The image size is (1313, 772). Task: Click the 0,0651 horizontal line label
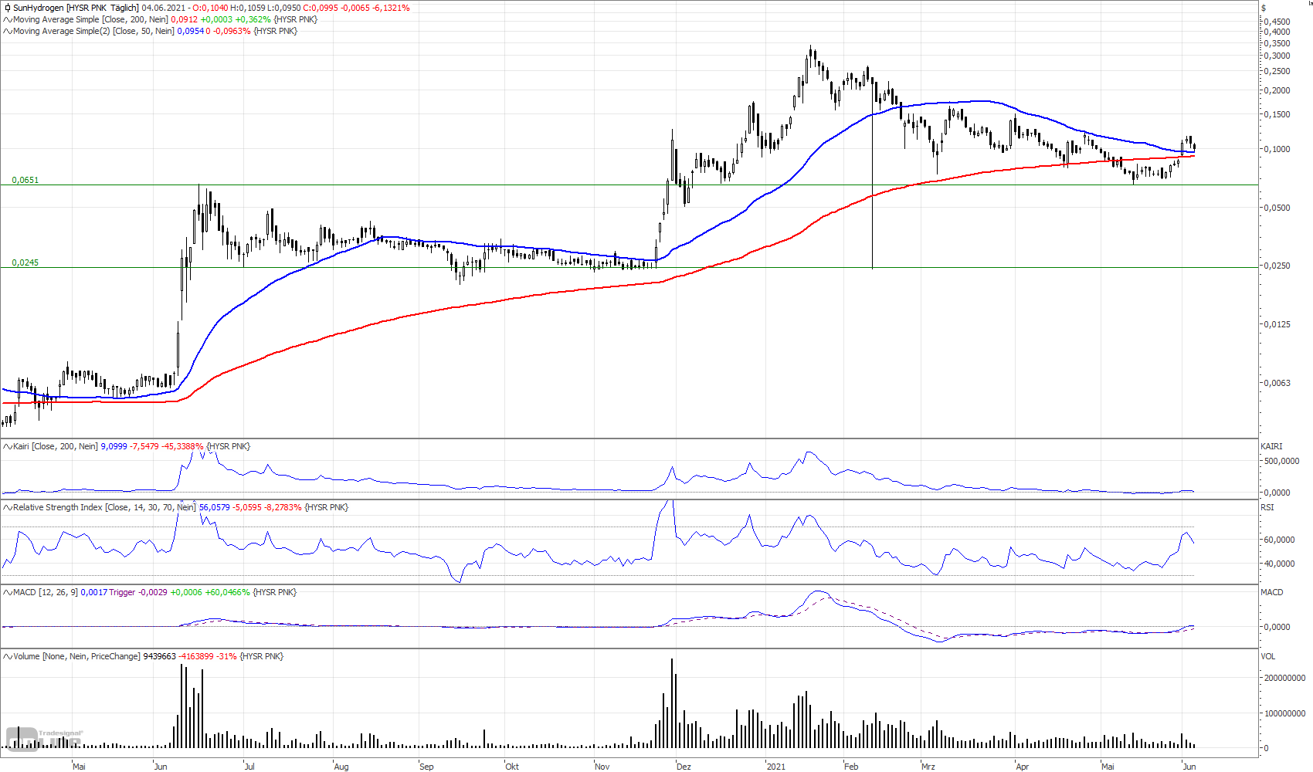(x=25, y=180)
